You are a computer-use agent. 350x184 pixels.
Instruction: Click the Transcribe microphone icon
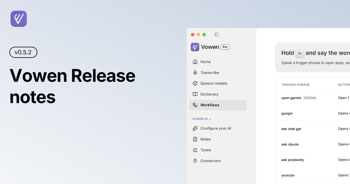tap(195, 73)
